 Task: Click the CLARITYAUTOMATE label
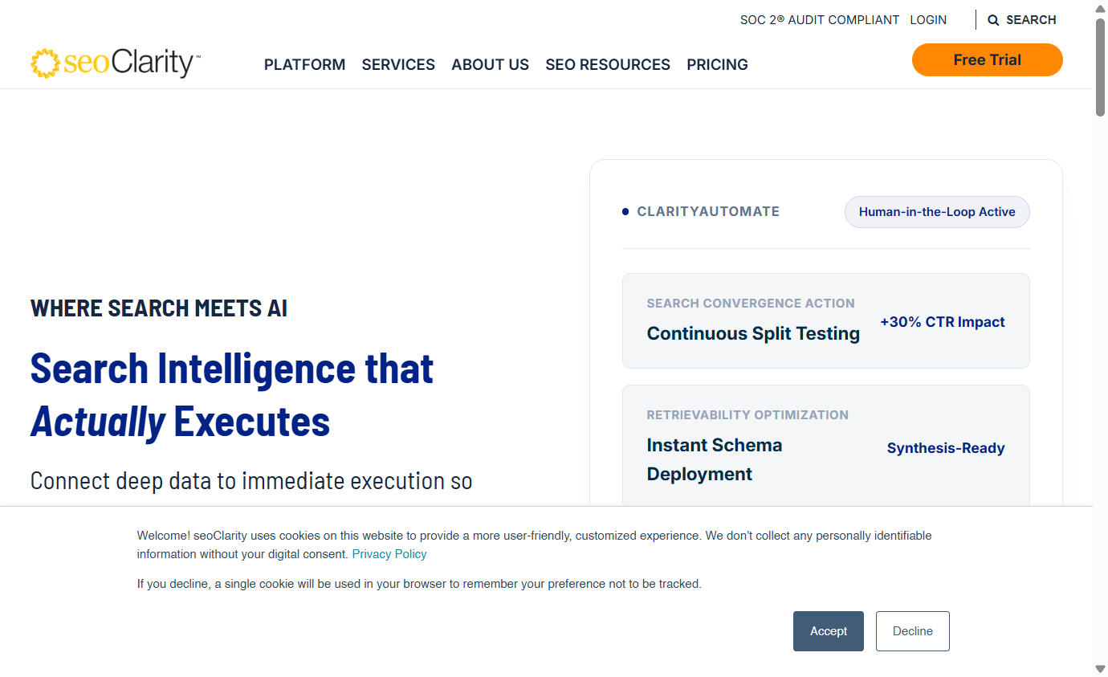coord(708,211)
